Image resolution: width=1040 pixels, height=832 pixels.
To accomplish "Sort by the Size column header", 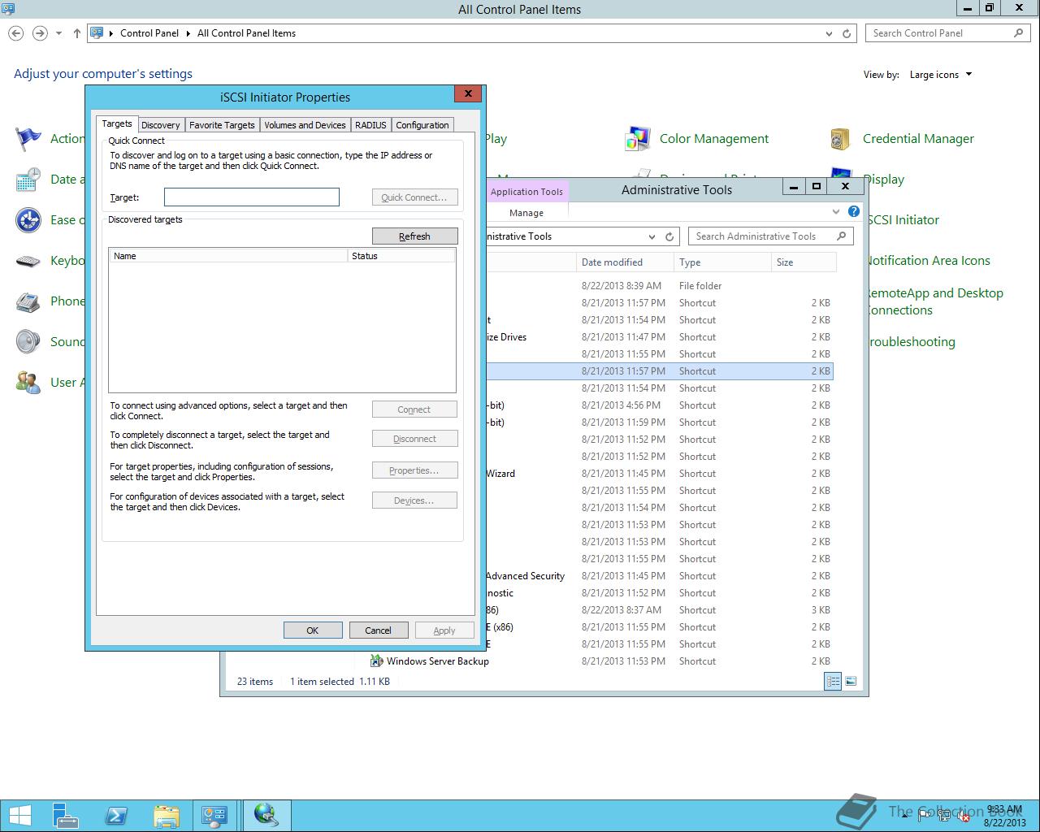I will pyautogui.click(x=804, y=262).
